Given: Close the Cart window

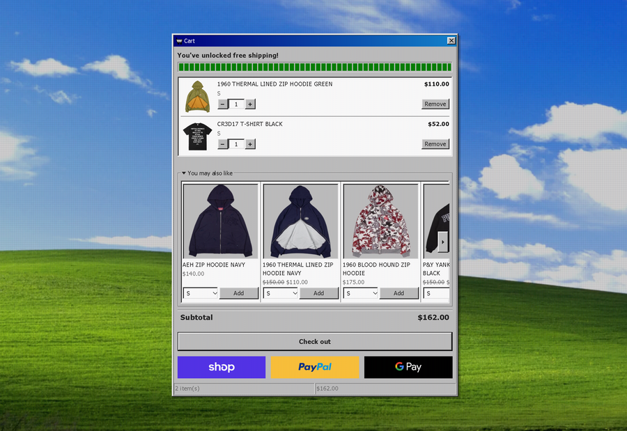Looking at the screenshot, I should [x=451, y=40].
